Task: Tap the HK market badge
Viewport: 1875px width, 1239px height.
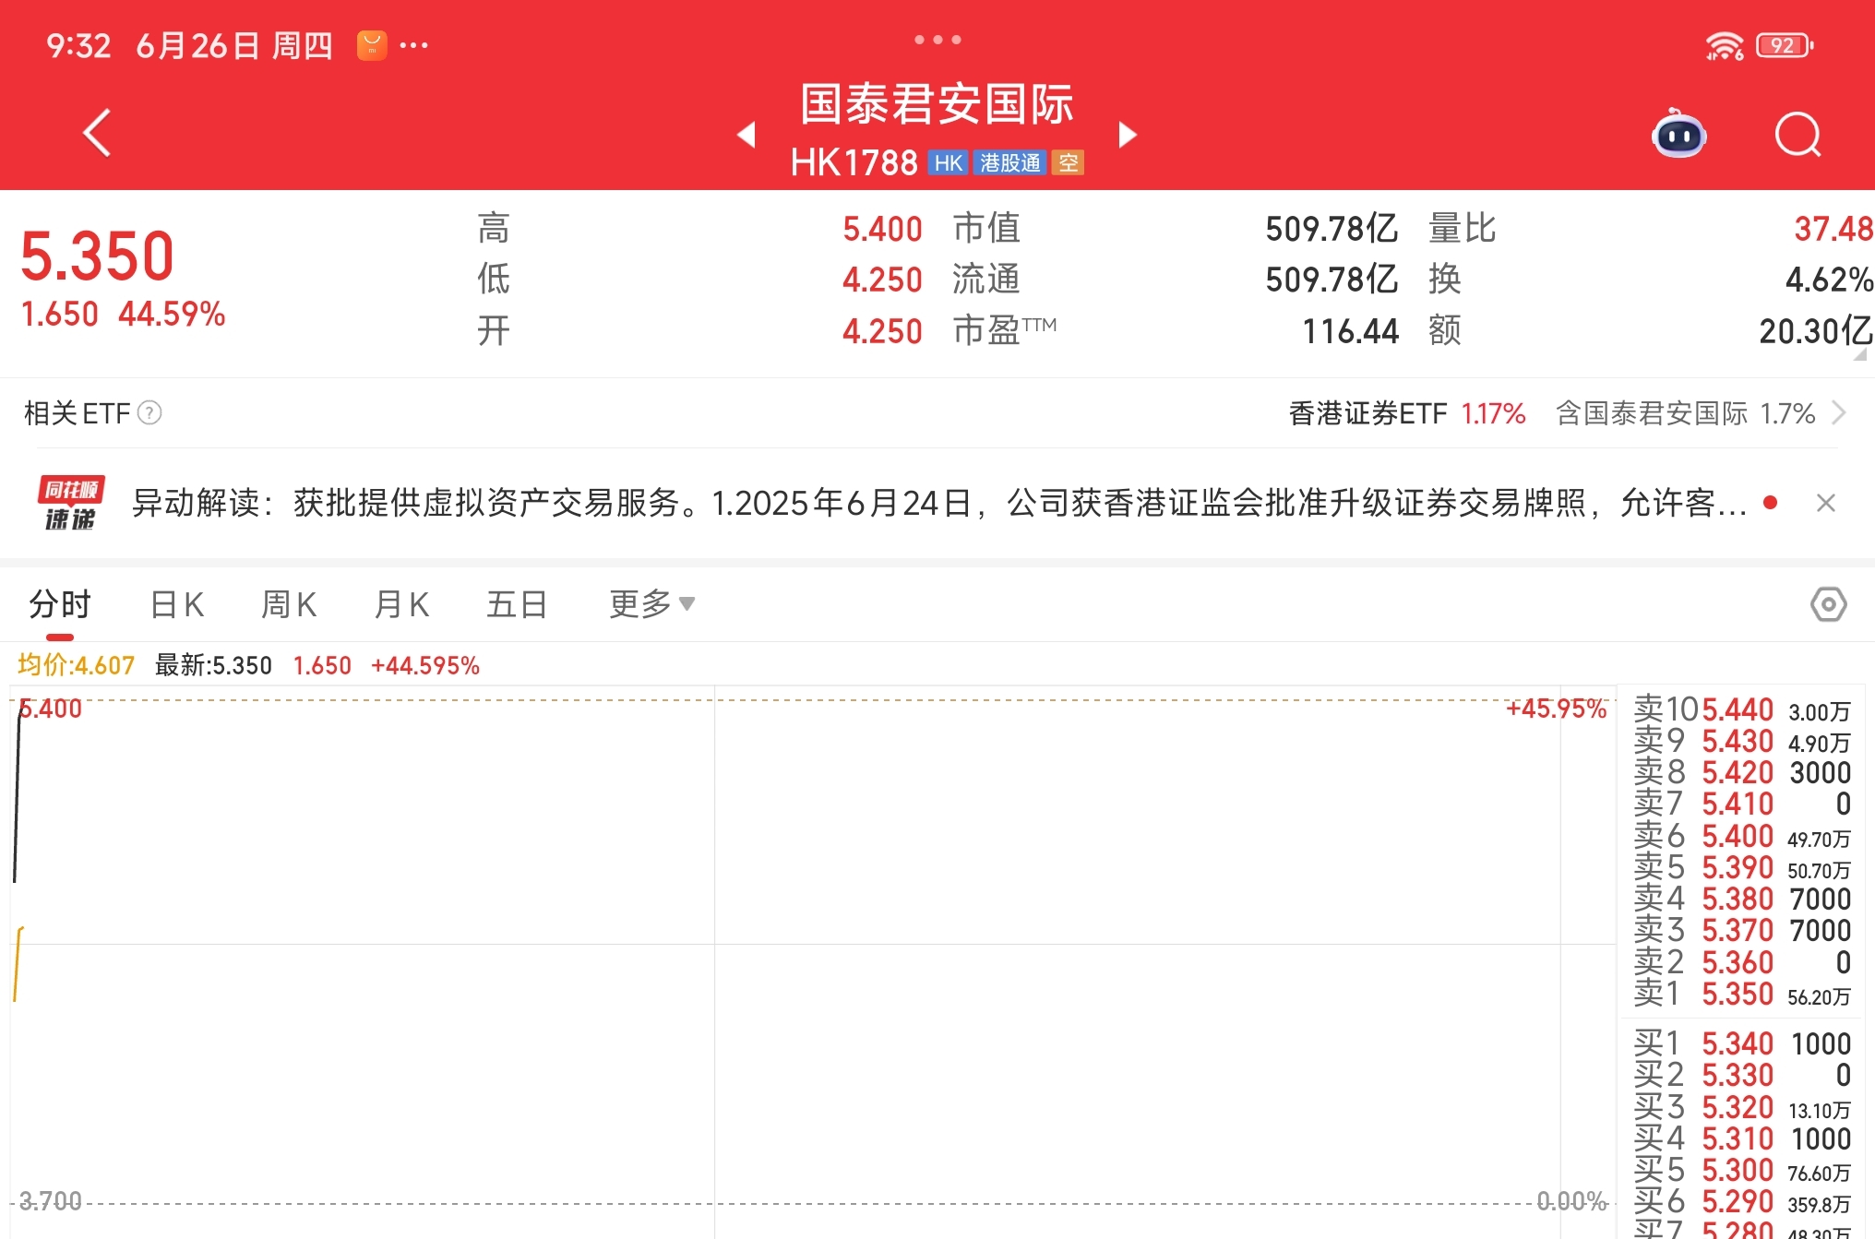Action: click(948, 163)
